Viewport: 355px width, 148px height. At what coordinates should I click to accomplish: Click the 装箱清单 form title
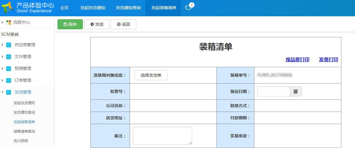tap(216, 46)
